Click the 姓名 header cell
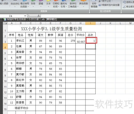134x114 pixels. point(21,35)
